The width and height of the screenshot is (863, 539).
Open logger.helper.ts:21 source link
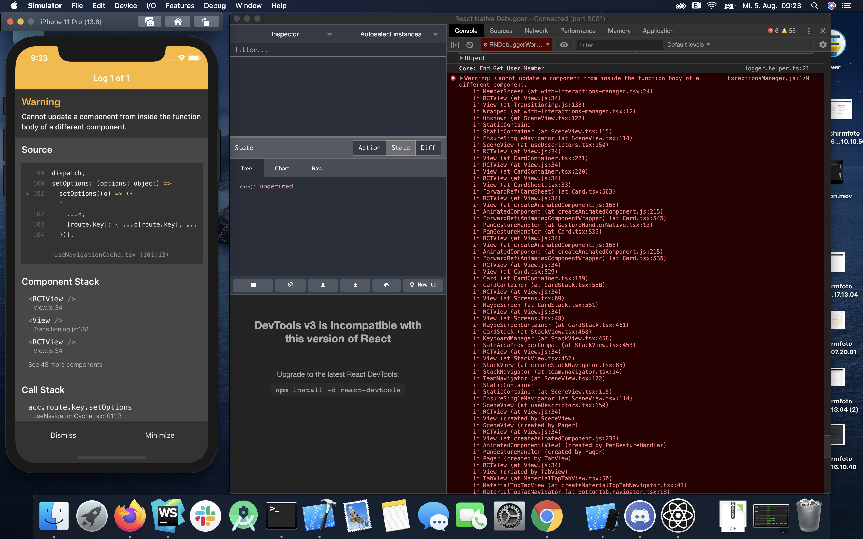(x=777, y=69)
